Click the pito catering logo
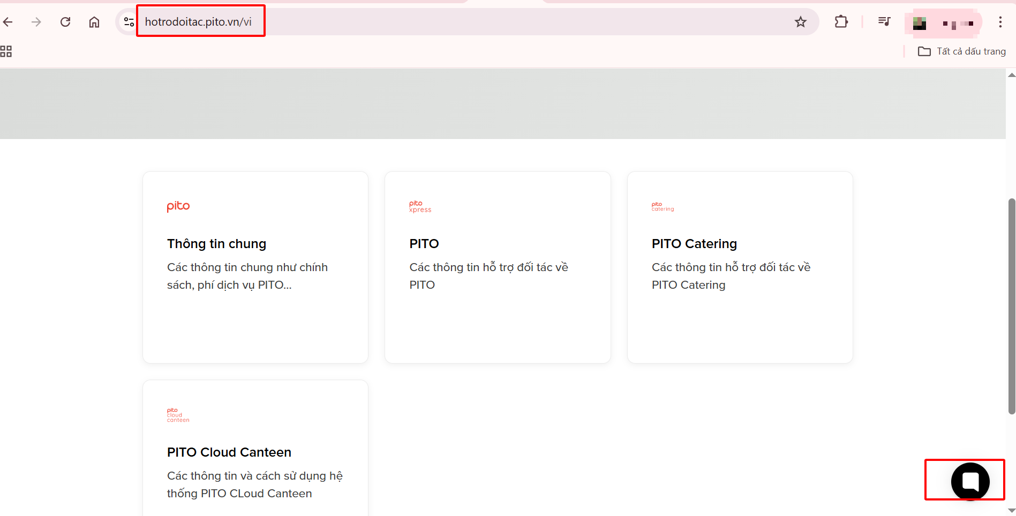This screenshot has height=516, width=1016. 663,206
